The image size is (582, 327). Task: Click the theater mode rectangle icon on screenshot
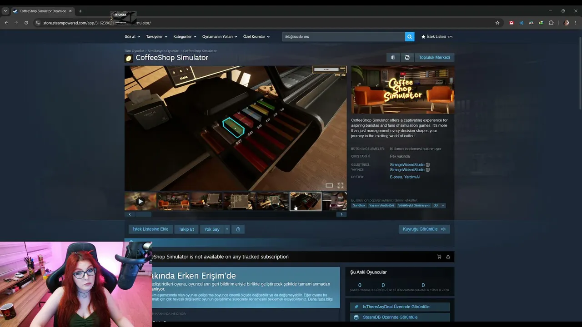coord(329,185)
